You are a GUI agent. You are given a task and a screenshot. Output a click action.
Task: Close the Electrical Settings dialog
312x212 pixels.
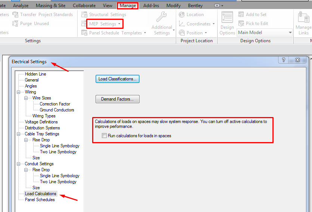click(297, 60)
